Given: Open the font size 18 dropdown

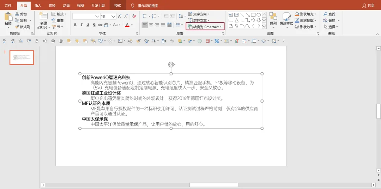Looking at the screenshot, I should point(114,16).
